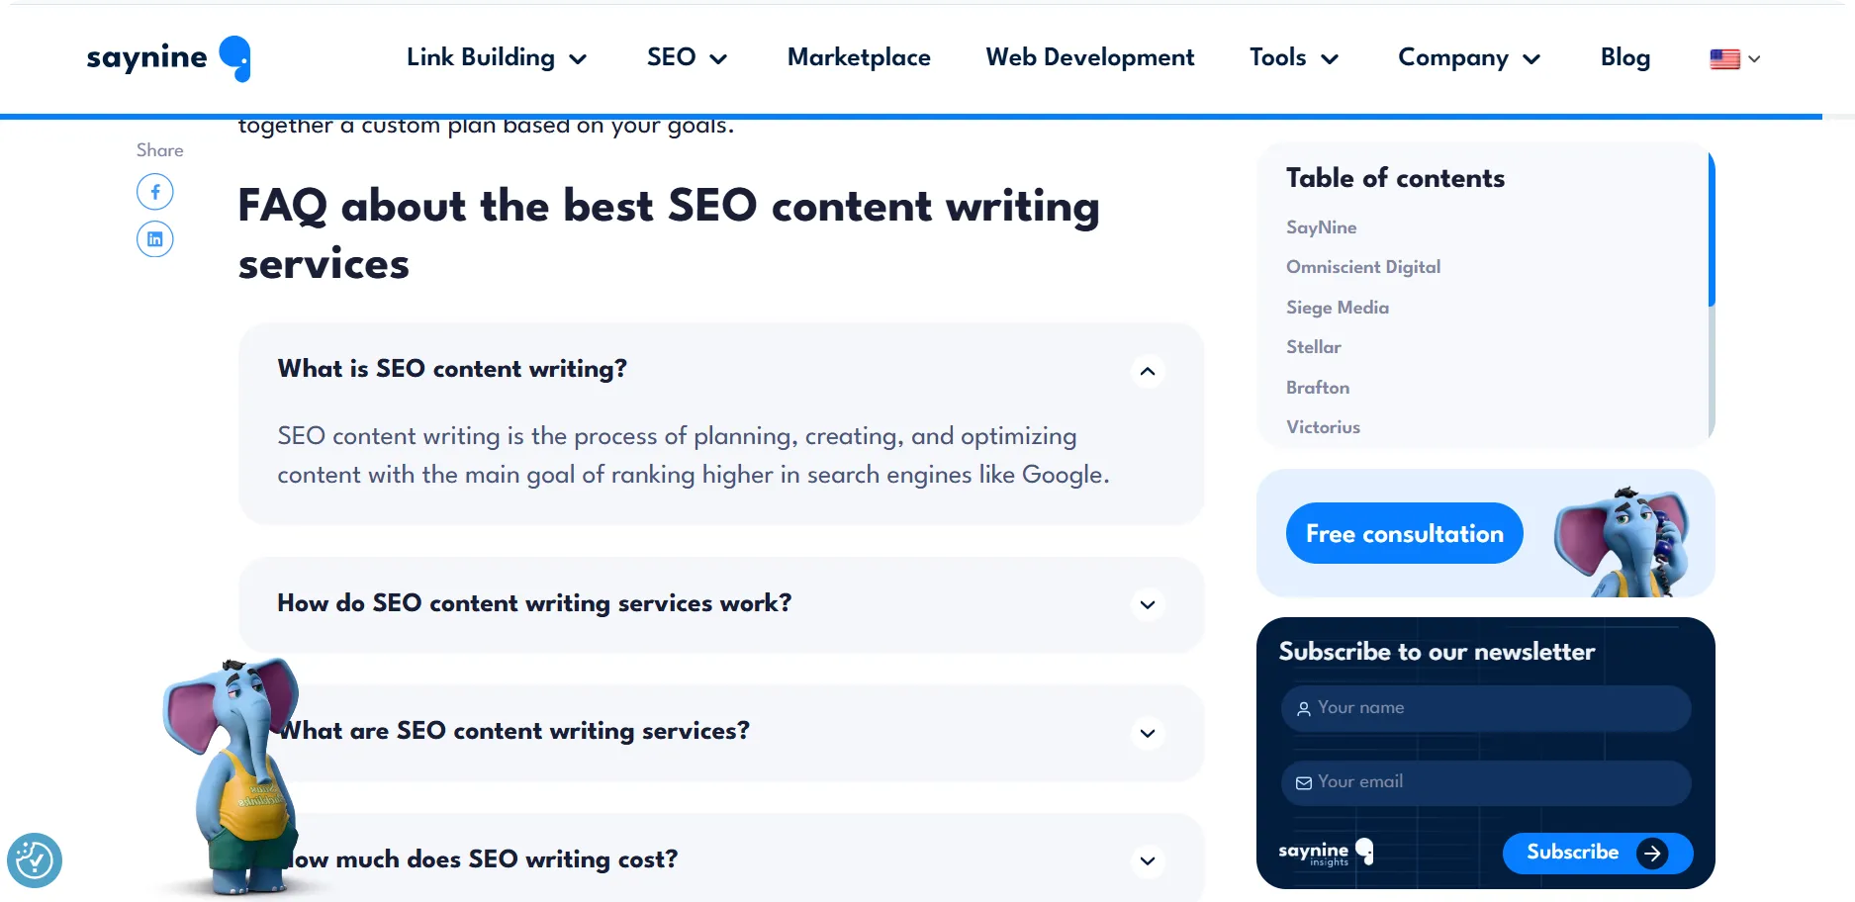Click the saynine logo
The image size is (1855, 902).
coord(167,58)
